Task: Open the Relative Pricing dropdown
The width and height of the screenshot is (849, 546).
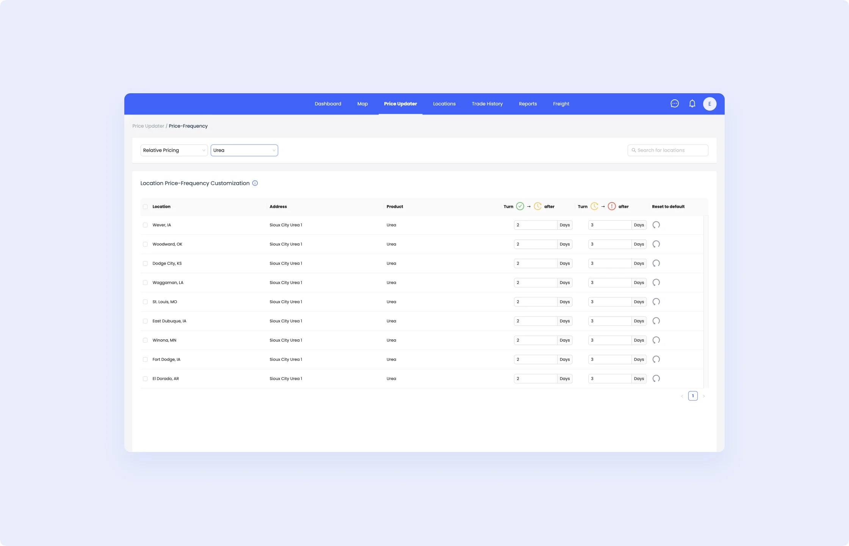Action: (x=174, y=150)
